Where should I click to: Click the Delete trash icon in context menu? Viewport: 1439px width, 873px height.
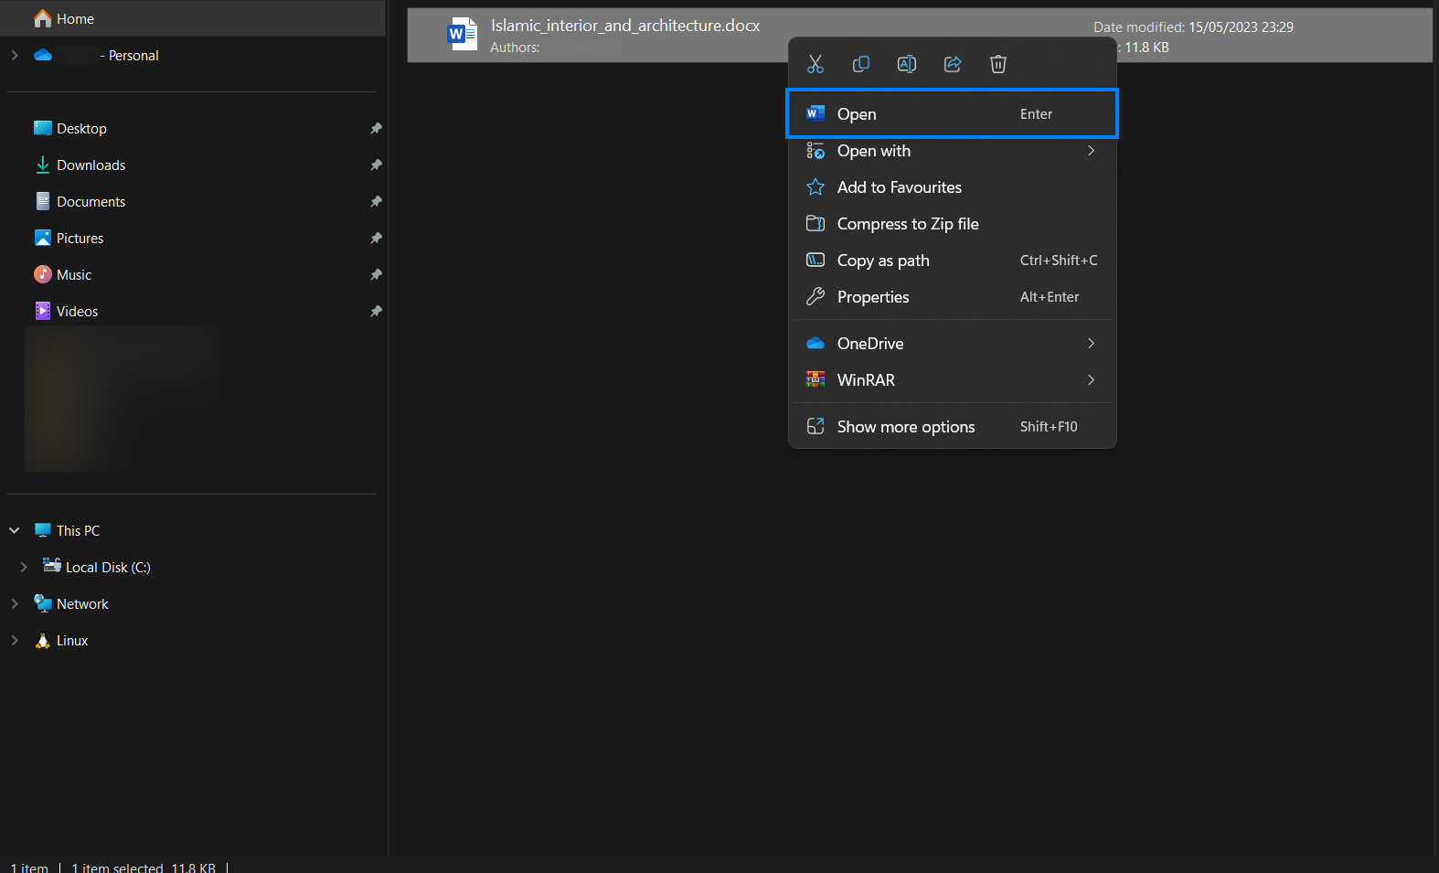pos(998,64)
